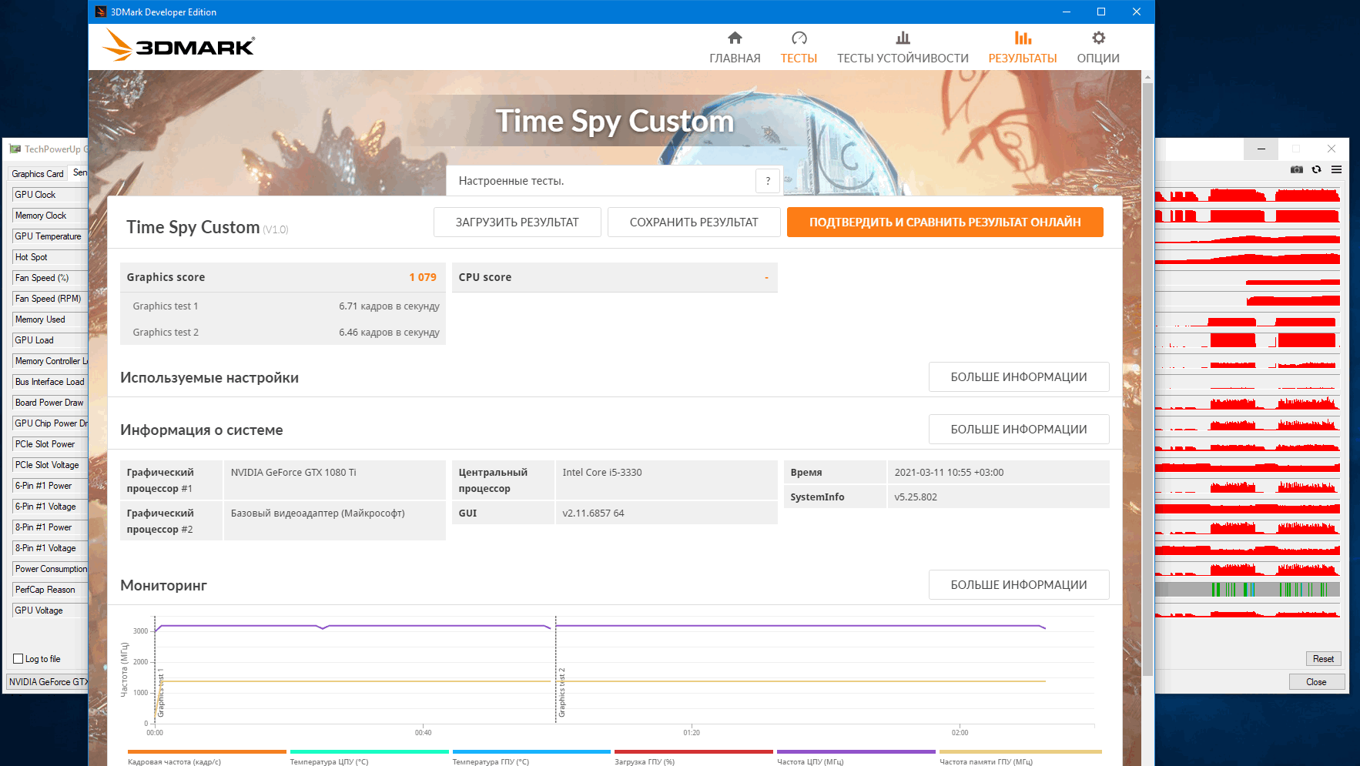Open the GPU-Z hamburger menu icon
Screen dimensions: 1360x766
point(1337,169)
